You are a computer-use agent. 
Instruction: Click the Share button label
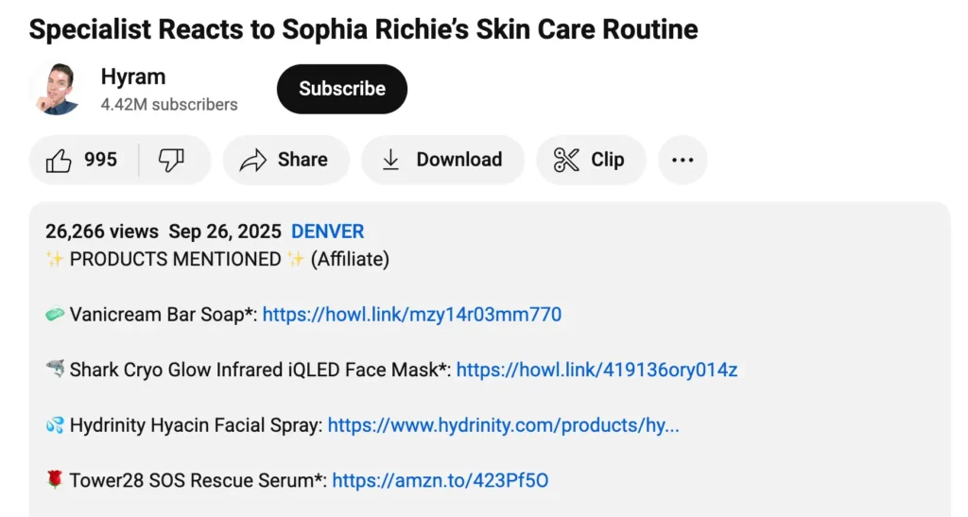(302, 160)
